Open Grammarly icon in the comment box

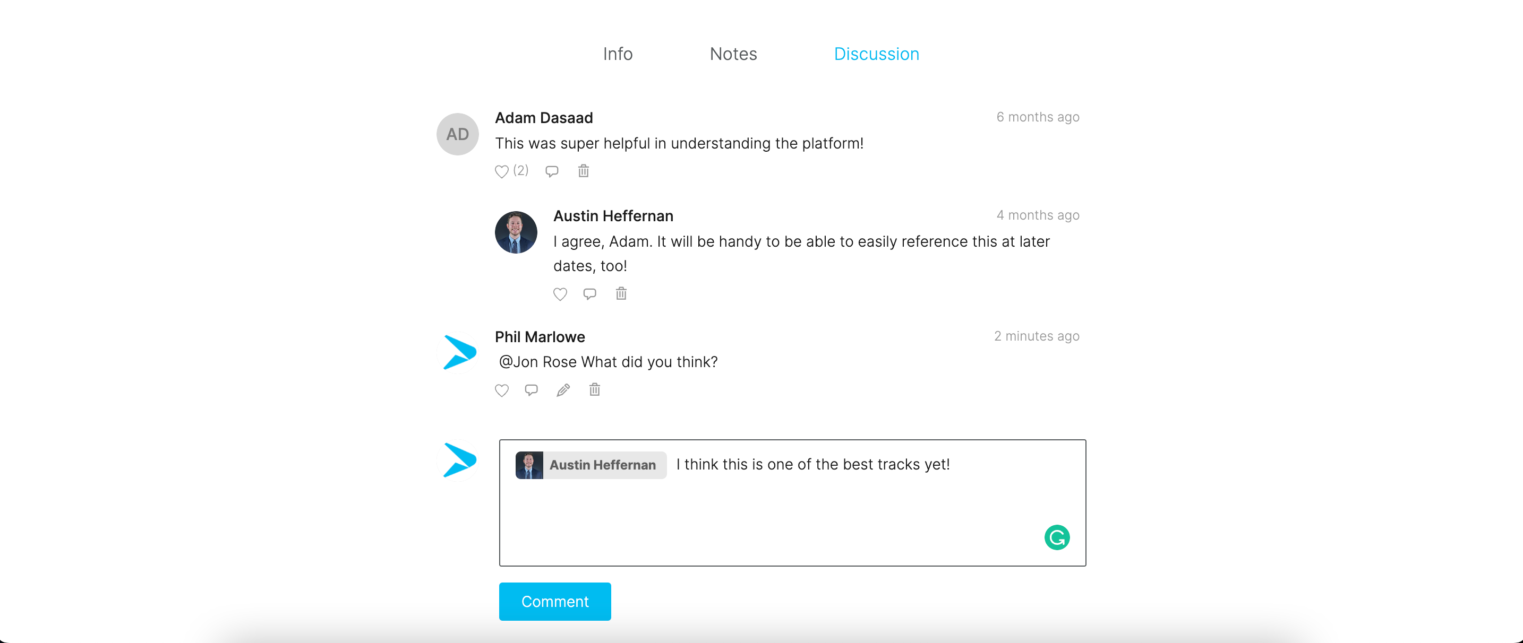click(x=1057, y=537)
